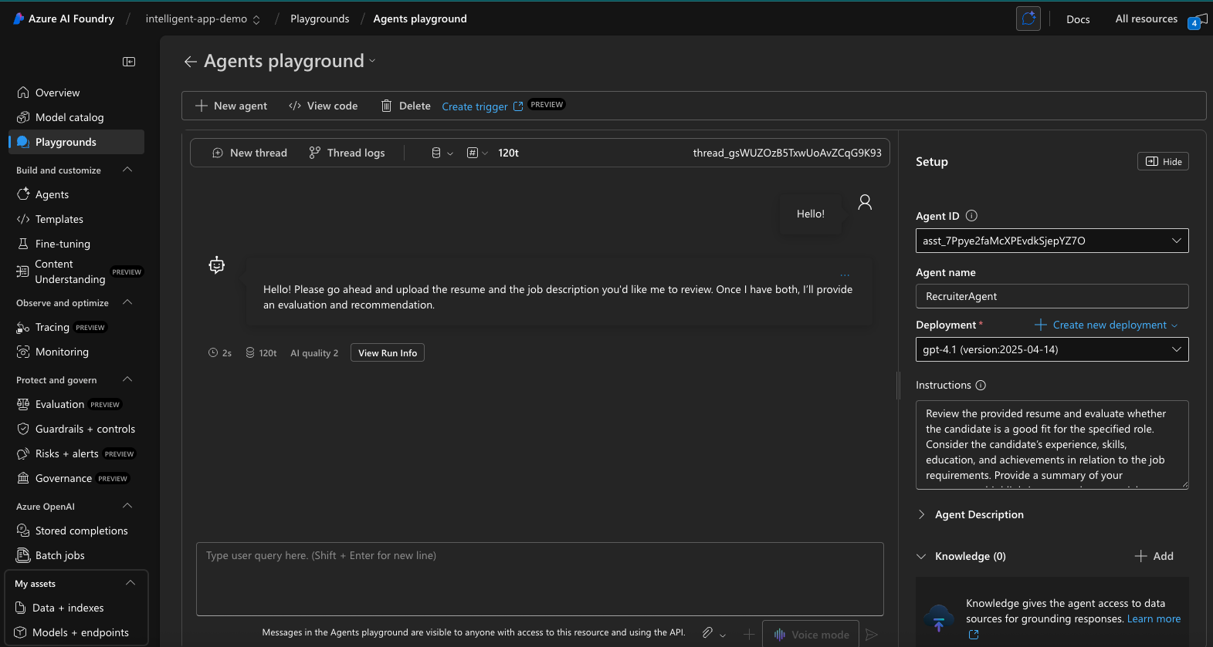Click View Run Info button

pyautogui.click(x=388, y=352)
